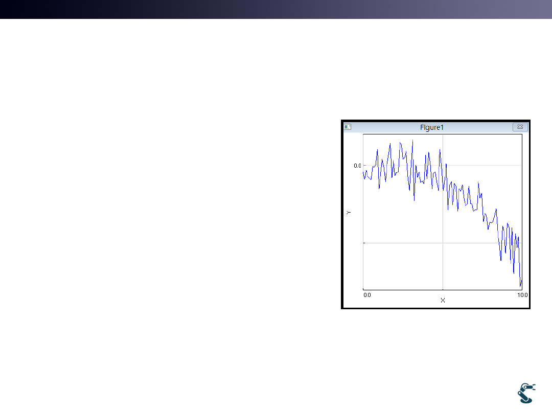Click the robot arm logo icon
Screen dimensions: 552x414
pyautogui.click(x=526, y=393)
